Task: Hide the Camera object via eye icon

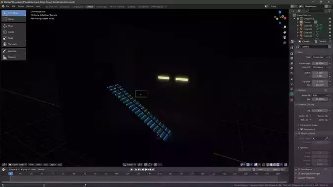Action: 330,22
